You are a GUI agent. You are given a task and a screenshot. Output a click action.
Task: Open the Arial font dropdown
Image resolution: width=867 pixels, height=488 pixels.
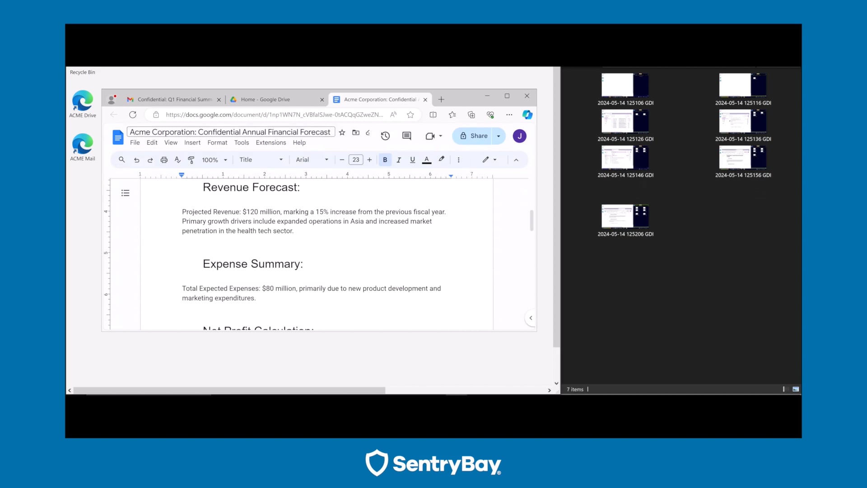[x=312, y=160]
